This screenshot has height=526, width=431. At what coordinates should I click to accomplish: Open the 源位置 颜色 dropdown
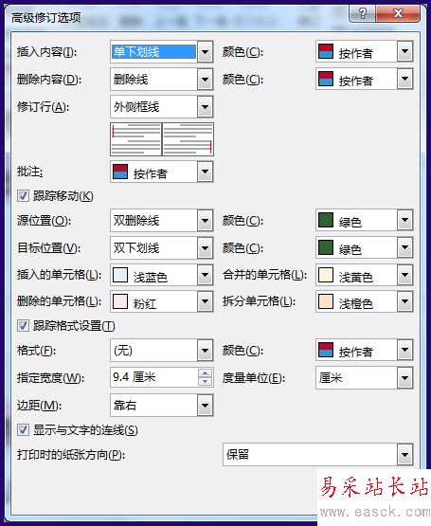(x=365, y=220)
